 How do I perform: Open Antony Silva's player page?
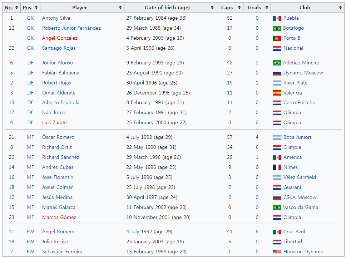coord(56,18)
